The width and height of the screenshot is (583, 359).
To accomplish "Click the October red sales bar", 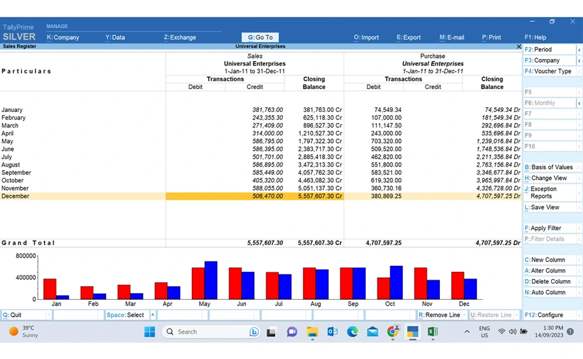I will 383,288.
